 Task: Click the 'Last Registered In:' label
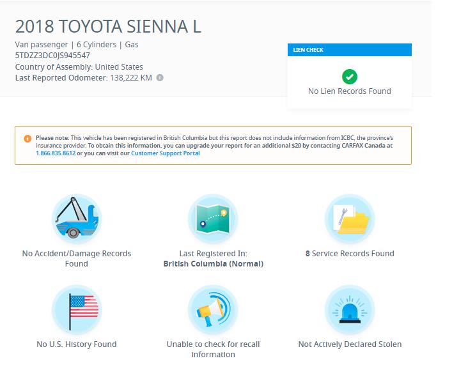[x=213, y=253]
